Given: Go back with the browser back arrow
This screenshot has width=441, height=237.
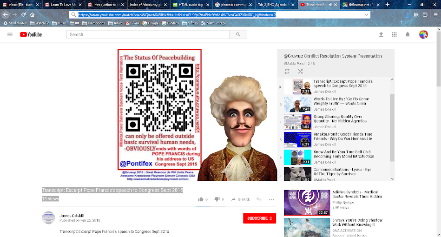Looking at the screenshot, I should [6, 14].
